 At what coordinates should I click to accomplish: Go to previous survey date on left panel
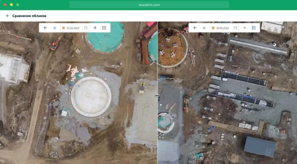tap(45, 28)
